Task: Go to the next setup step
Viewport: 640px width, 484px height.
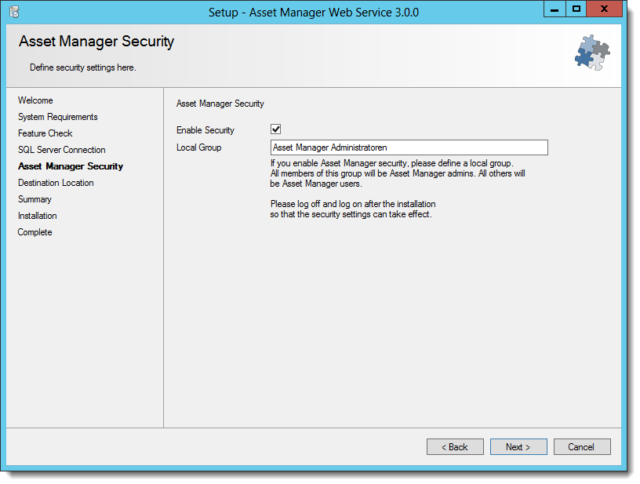Action: pyautogui.click(x=518, y=447)
